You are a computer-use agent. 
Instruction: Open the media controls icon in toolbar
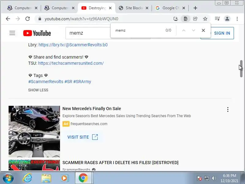tap(217, 19)
